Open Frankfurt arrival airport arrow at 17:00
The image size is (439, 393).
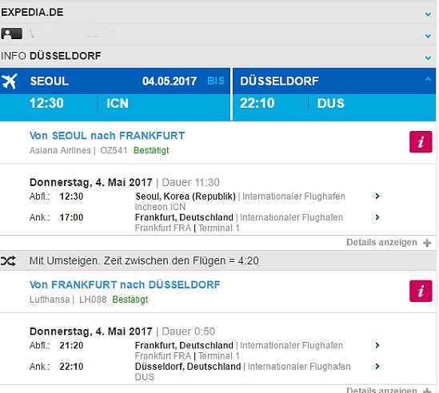tap(377, 217)
